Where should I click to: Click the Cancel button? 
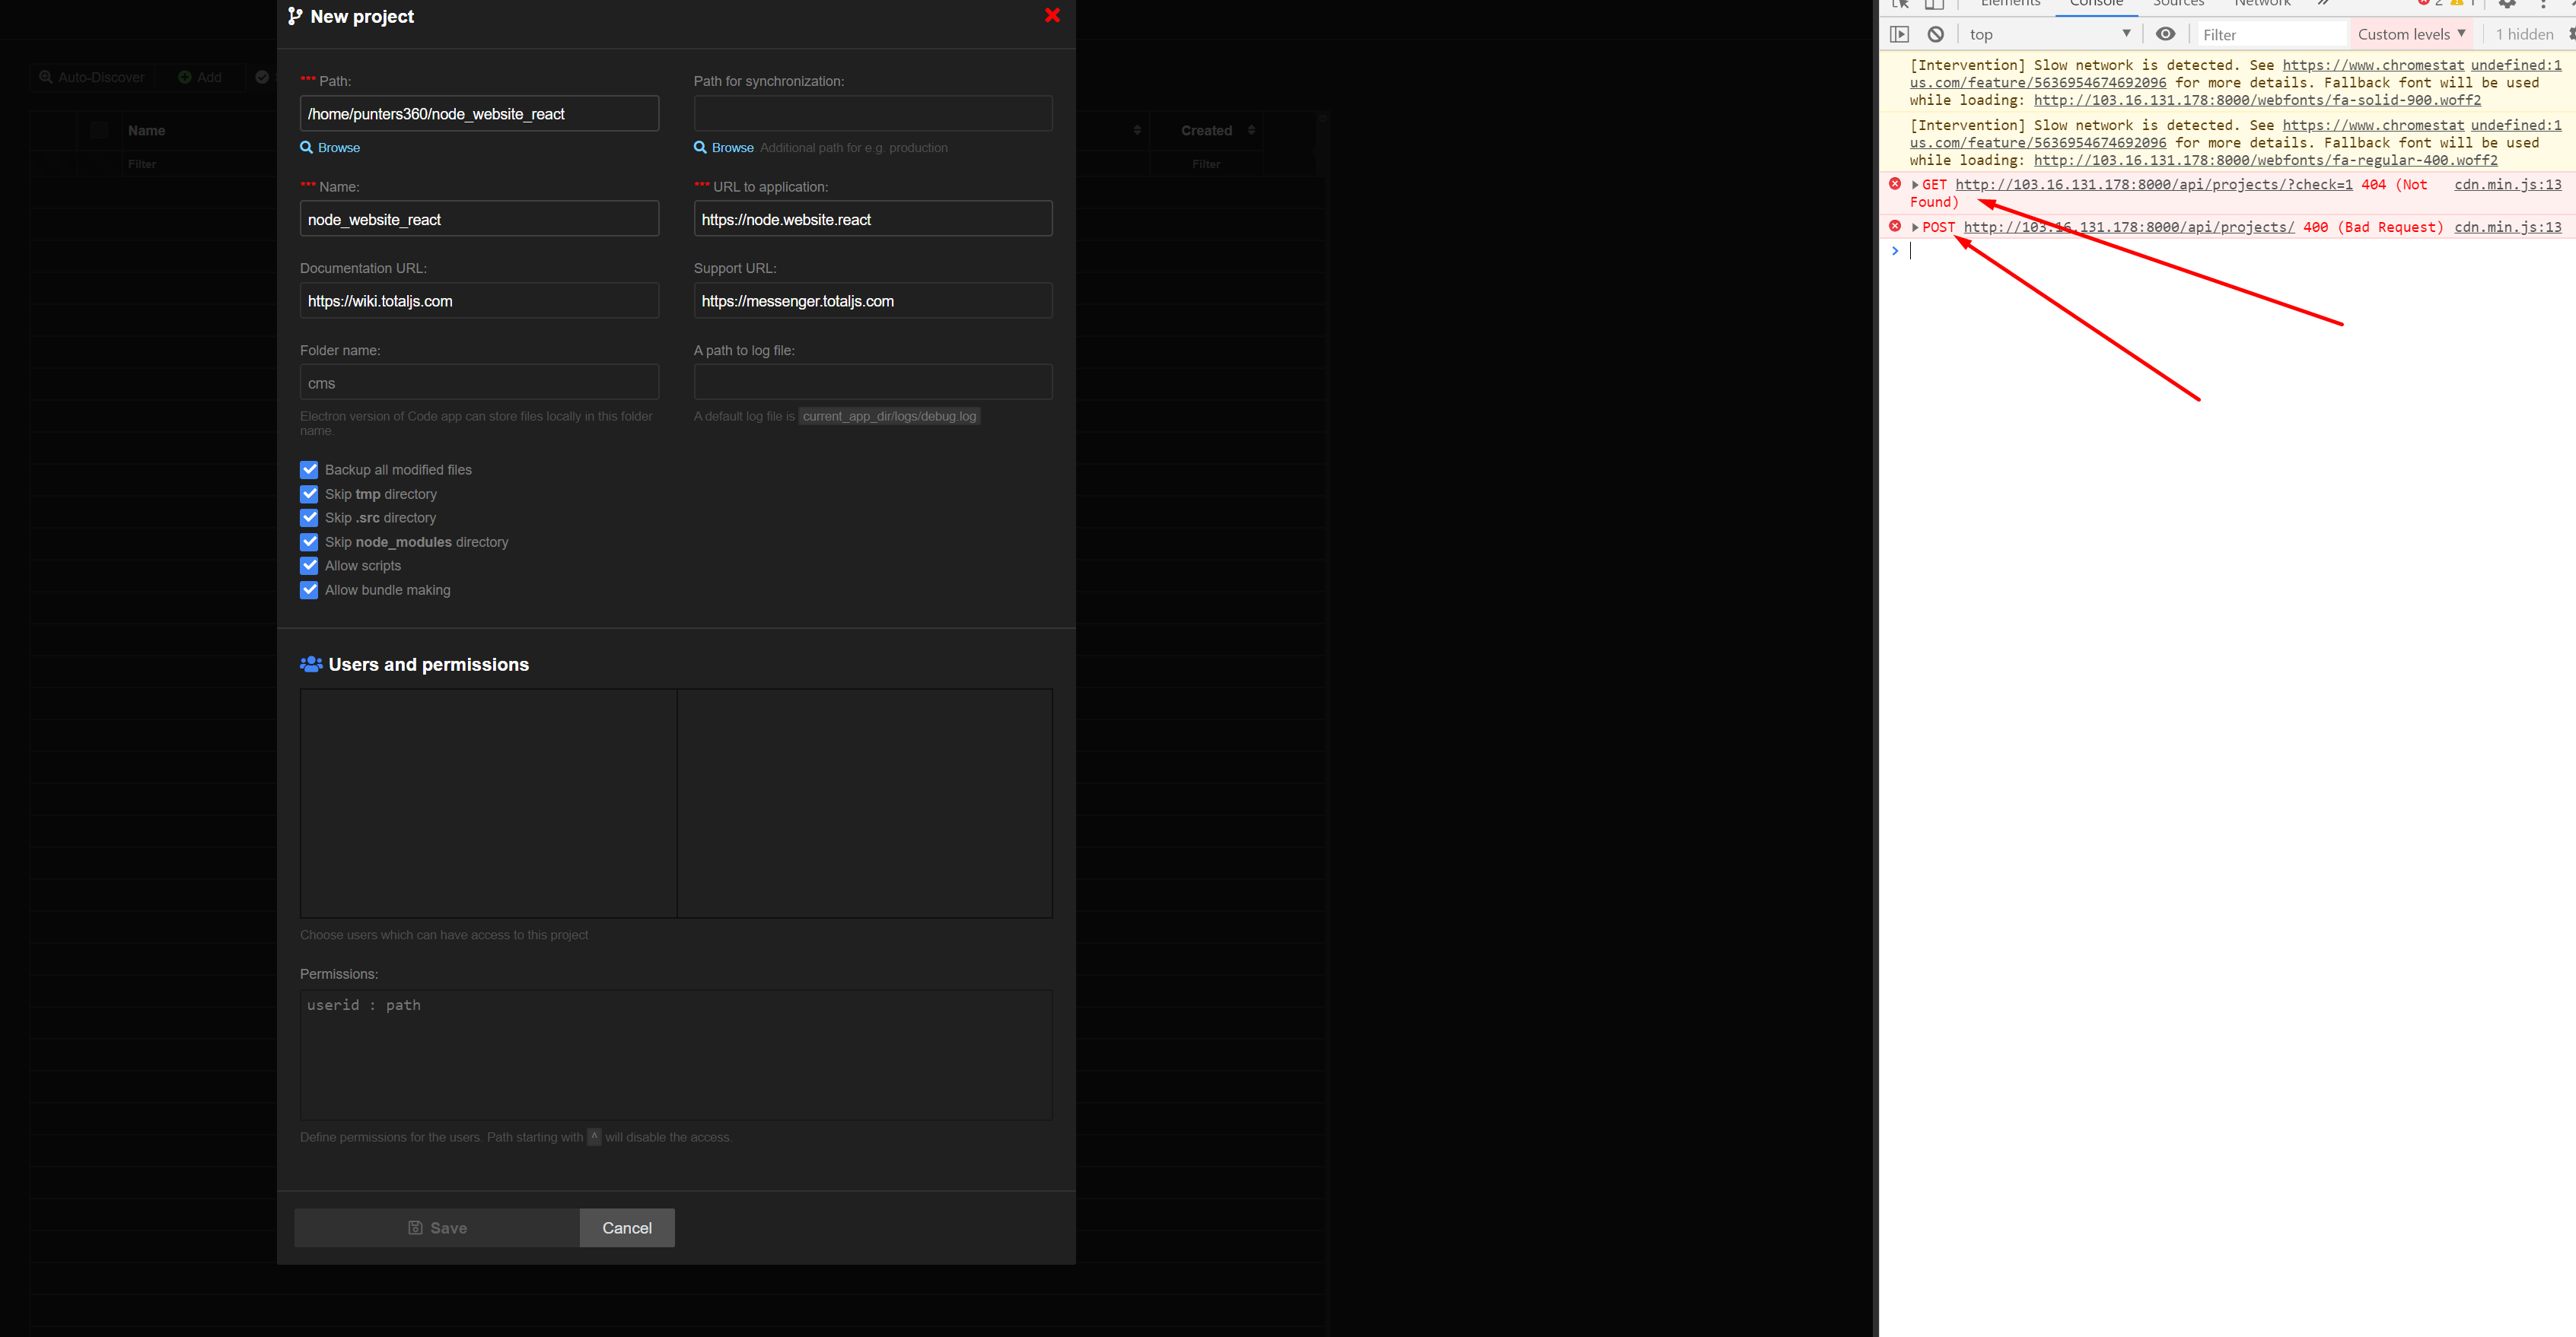626,1227
